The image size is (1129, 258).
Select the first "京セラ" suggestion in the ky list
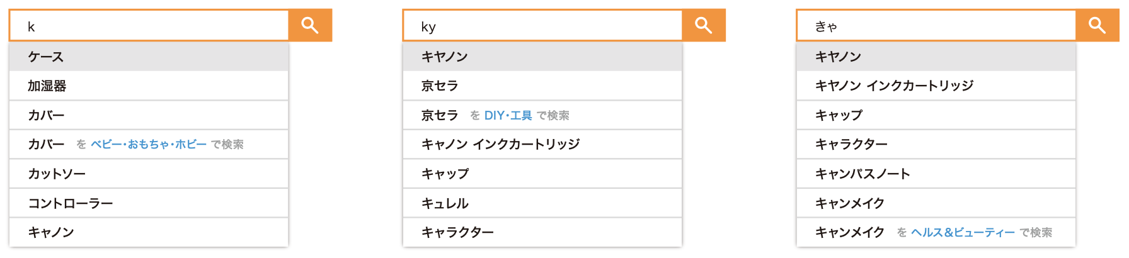click(542, 86)
